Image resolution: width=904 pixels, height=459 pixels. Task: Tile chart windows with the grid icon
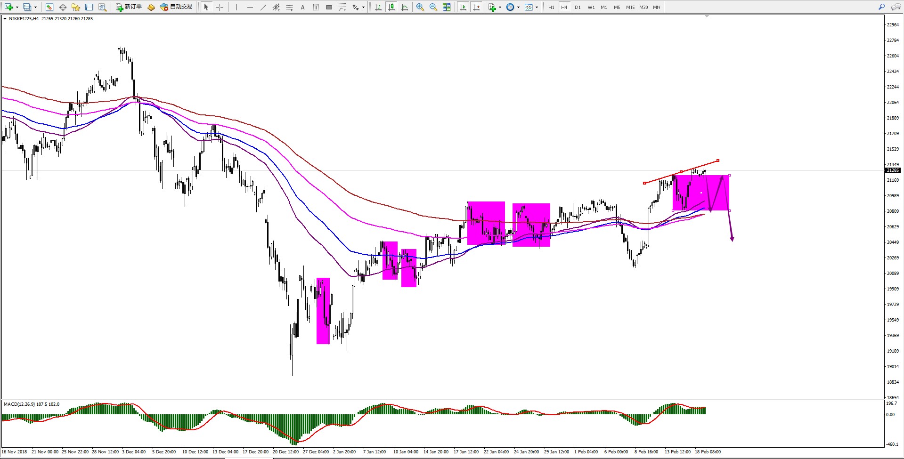click(447, 7)
